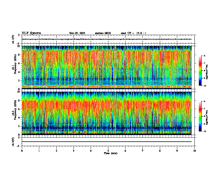The image size is (219, 169).
Task: Click the time-axis tick label "3"
Action: [74, 151]
